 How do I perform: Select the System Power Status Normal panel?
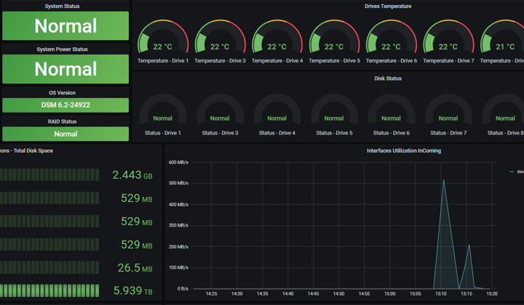click(65, 69)
